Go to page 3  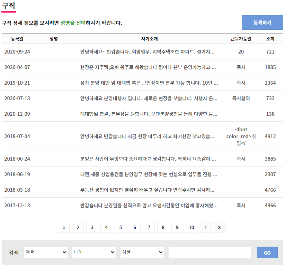tap(92, 227)
